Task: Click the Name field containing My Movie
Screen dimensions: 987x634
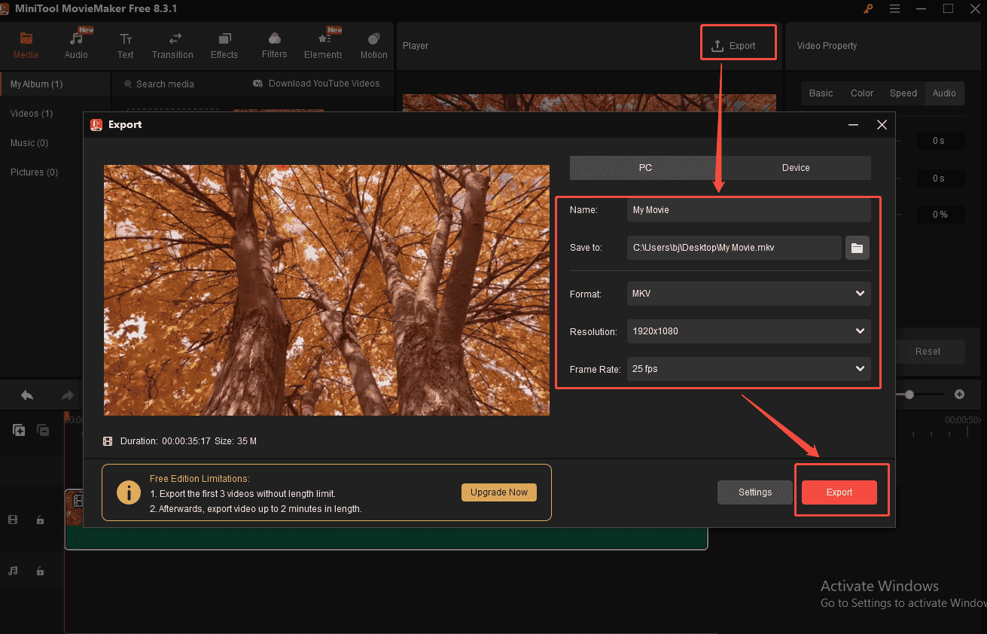Action: coord(748,210)
